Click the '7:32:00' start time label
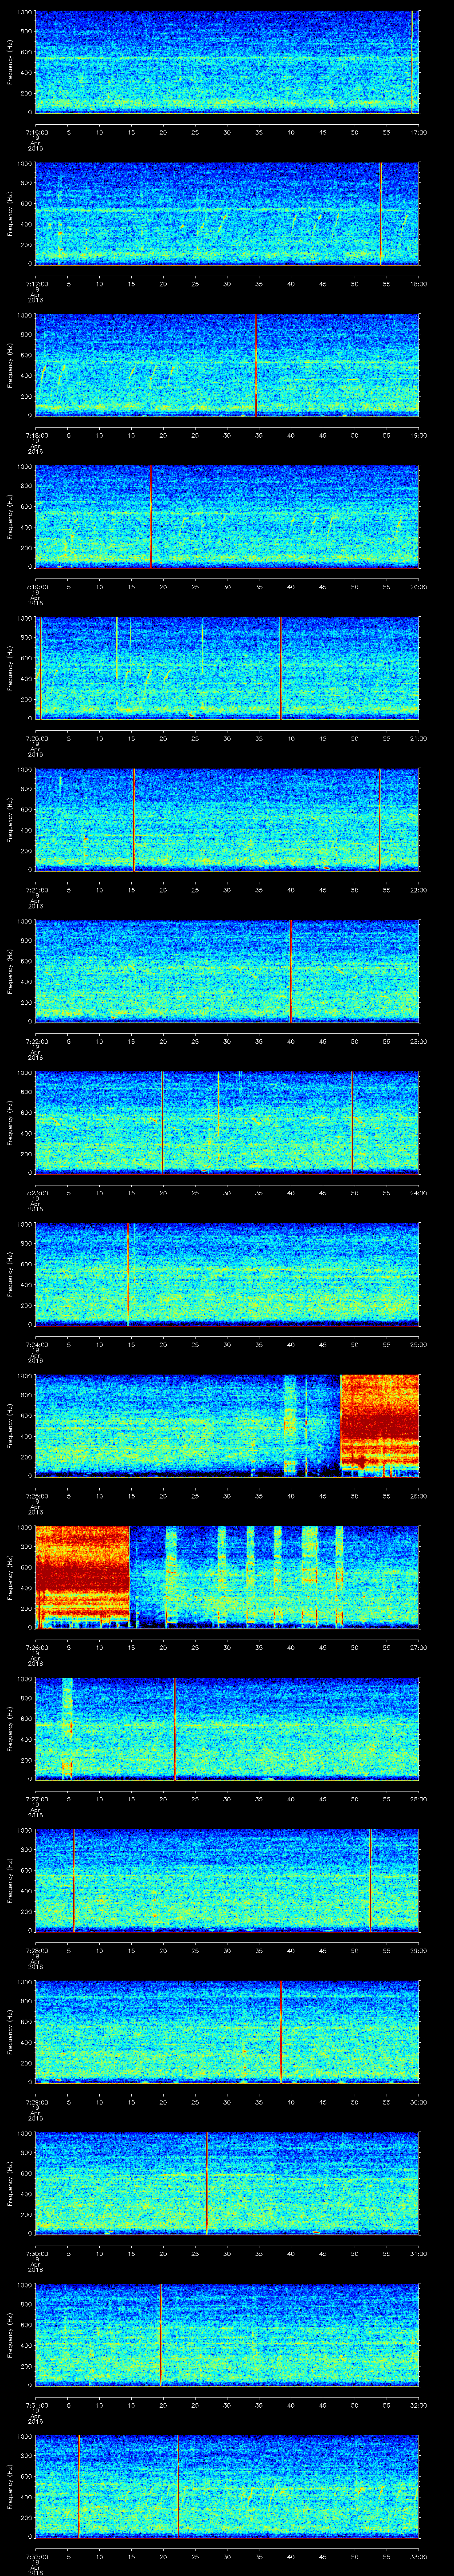454x2576 pixels. 36,2557
